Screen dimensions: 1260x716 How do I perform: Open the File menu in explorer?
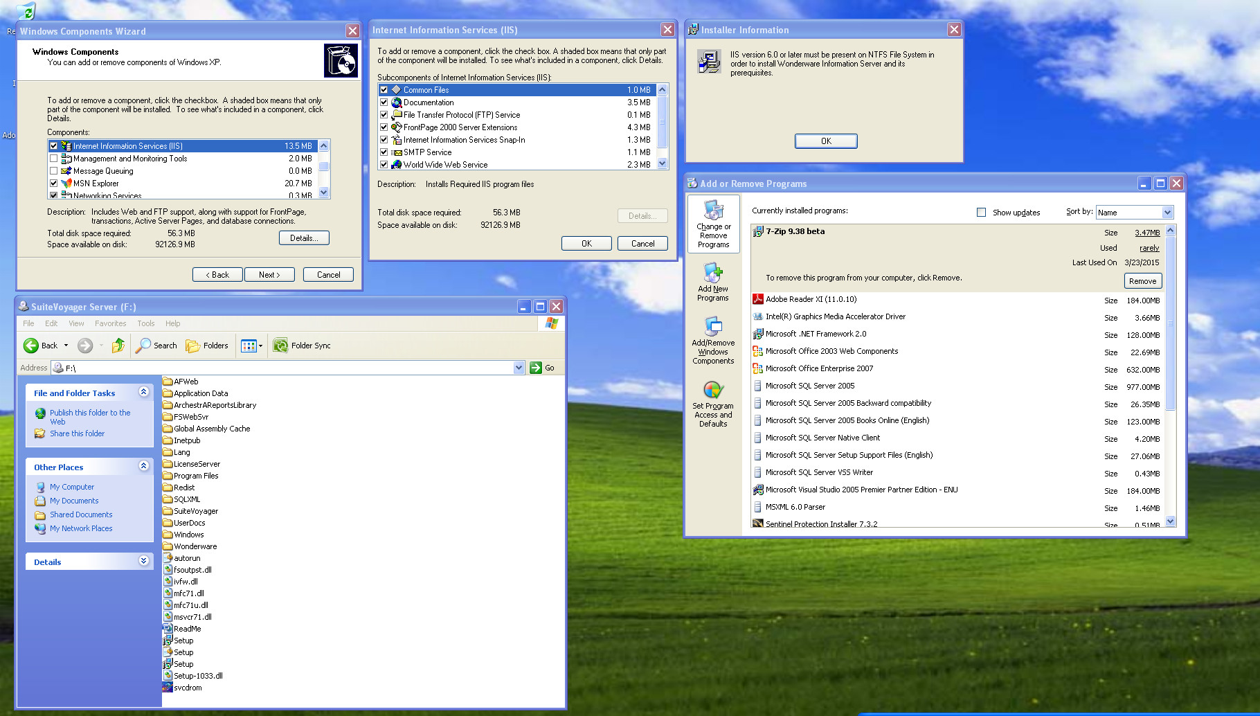(x=28, y=323)
